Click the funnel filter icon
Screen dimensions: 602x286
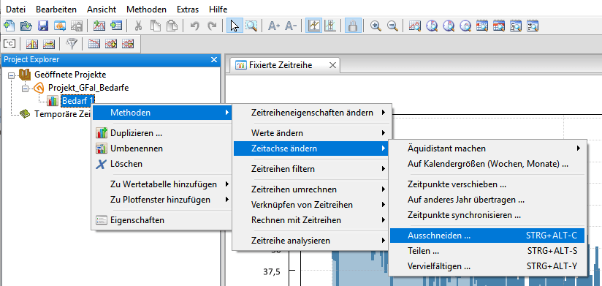[x=72, y=44]
